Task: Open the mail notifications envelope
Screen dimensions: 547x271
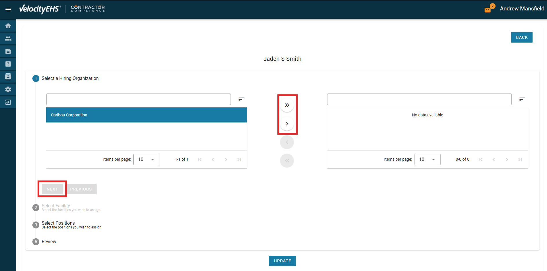Action: click(x=488, y=10)
